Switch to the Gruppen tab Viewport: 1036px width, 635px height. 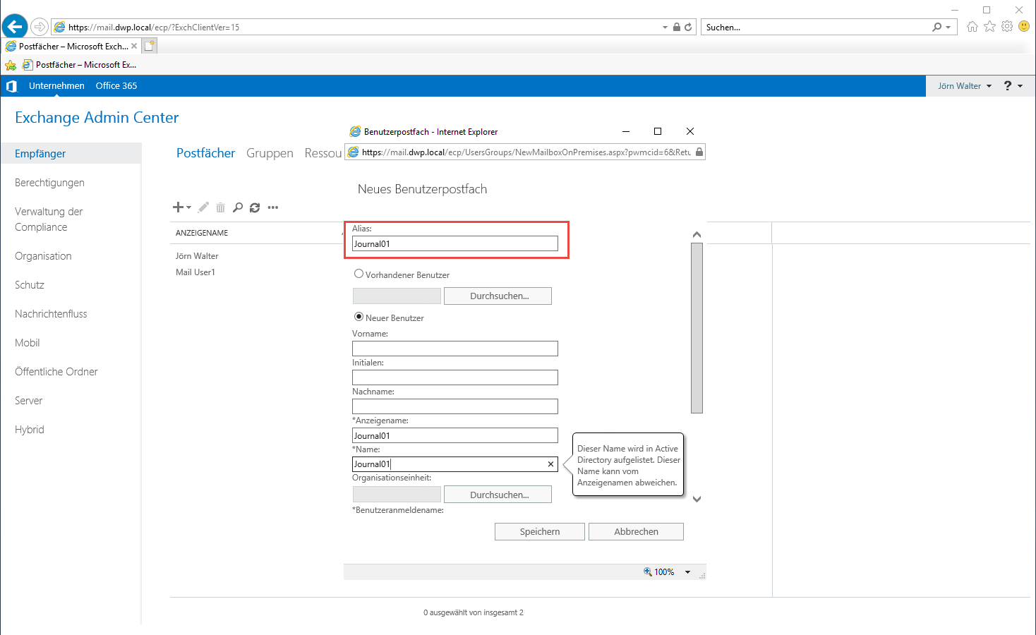point(270,153)
